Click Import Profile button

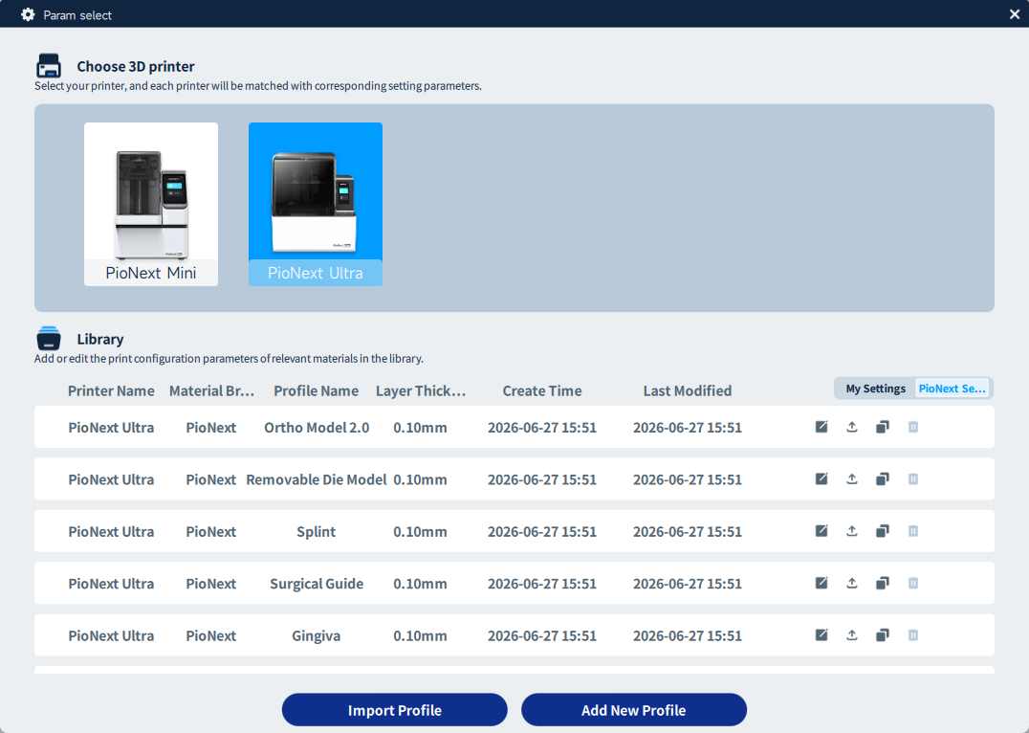tap(394, 710)
